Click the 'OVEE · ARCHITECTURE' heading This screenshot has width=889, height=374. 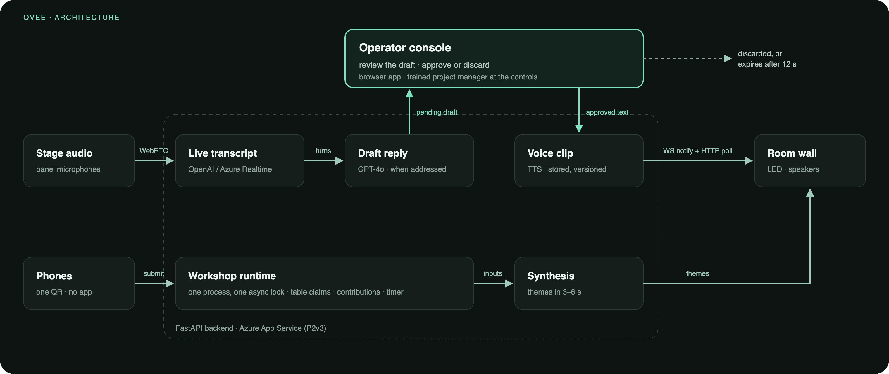coord(71,17)
